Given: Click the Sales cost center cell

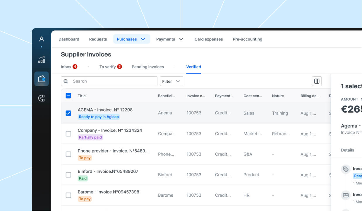Looking at the screenshot, I should point(249,113).
